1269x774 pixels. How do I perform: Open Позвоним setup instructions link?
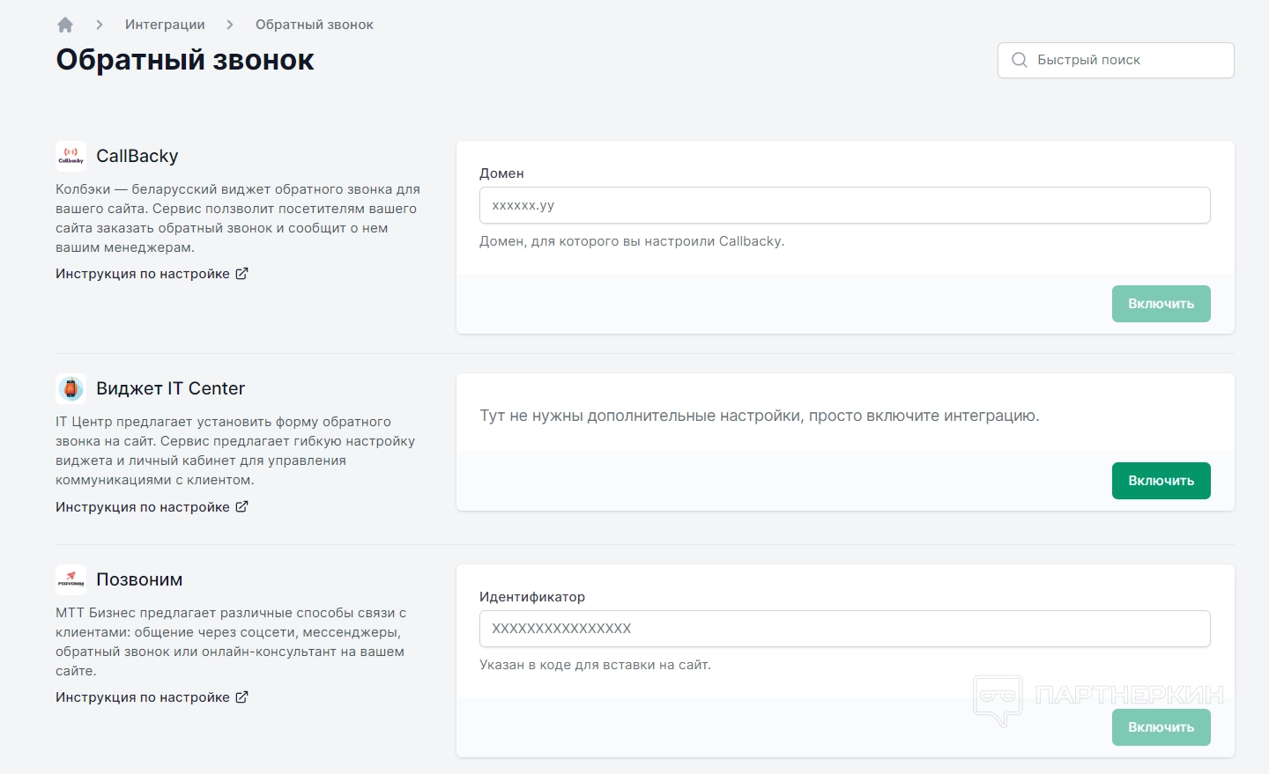pos(143,697)
